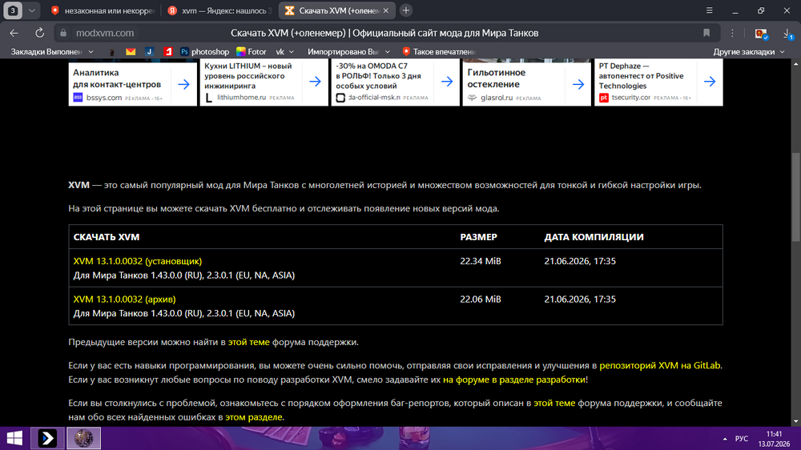801x450 pixels.
Task: Open the small dark figure bookmark icon
Action: click(x=112, y=51)
